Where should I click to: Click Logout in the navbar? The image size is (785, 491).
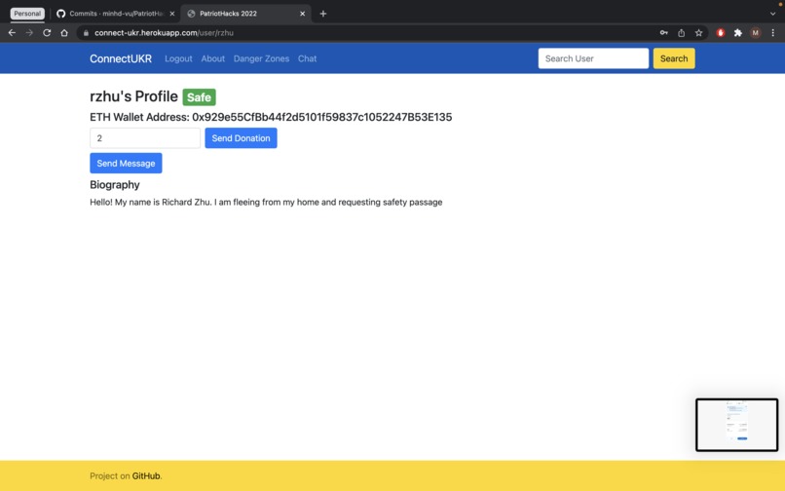click(178, 58)
